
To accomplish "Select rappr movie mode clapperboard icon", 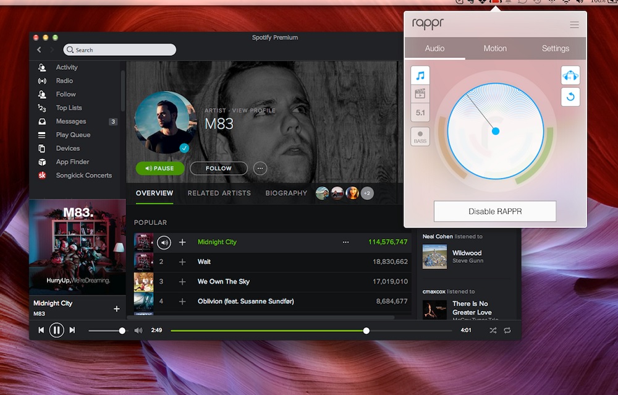I will coord(420,94).
